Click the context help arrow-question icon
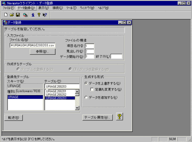192x142 pixels. click(x=45, y=15)
